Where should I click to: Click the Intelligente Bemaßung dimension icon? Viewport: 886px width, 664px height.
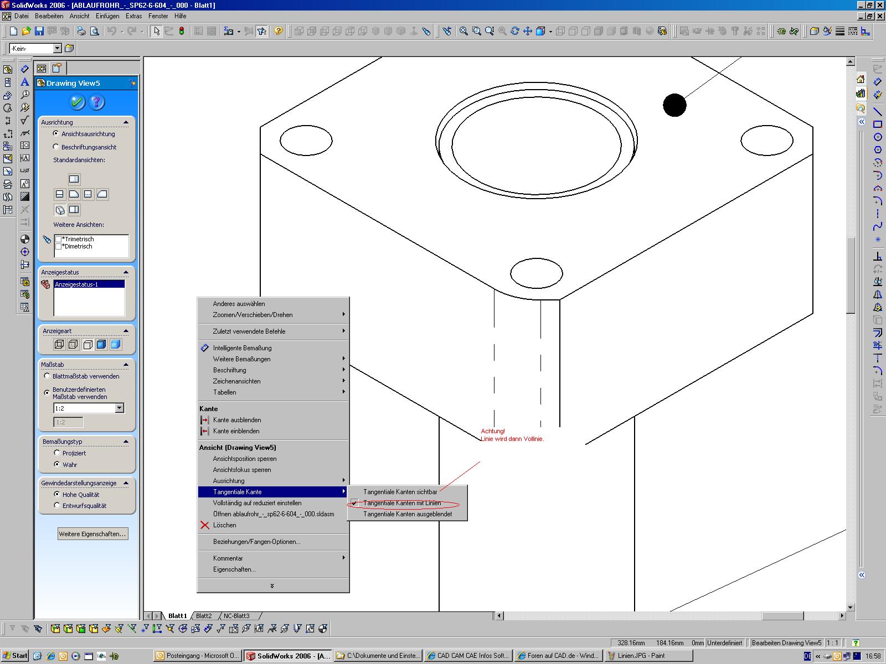pyautogui.click(x=205, y=348)
